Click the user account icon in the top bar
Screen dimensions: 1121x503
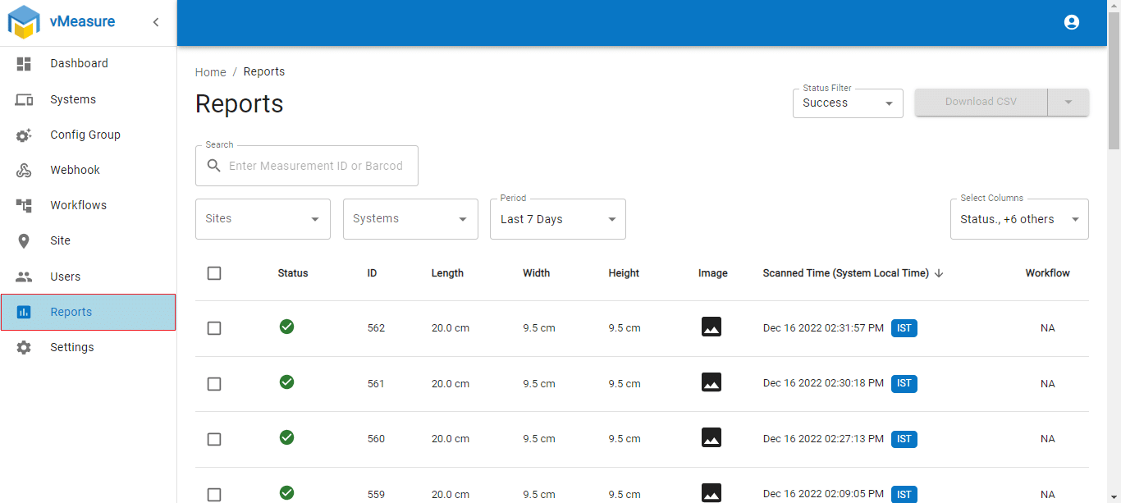tap(1072, 22)
